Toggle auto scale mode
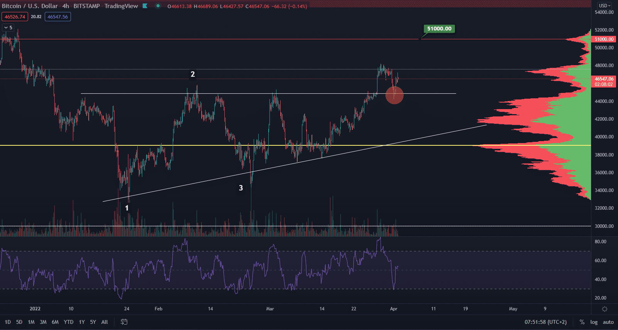 [608, 322]
